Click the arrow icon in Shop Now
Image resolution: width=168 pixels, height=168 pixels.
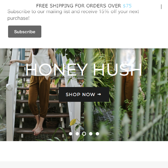pos(99,94)
